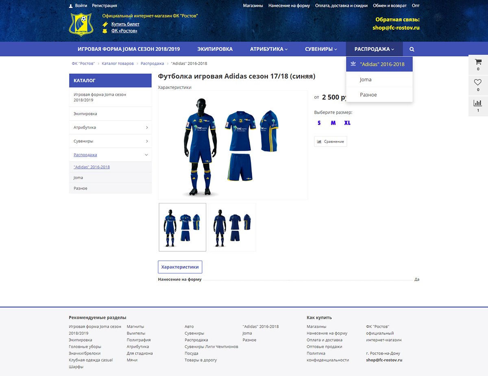Viewport: 488px width, 376px height.
Task: Click shop@fc-rostov.ru email in header
Action: pyautogui.click(x=396, y=28)
